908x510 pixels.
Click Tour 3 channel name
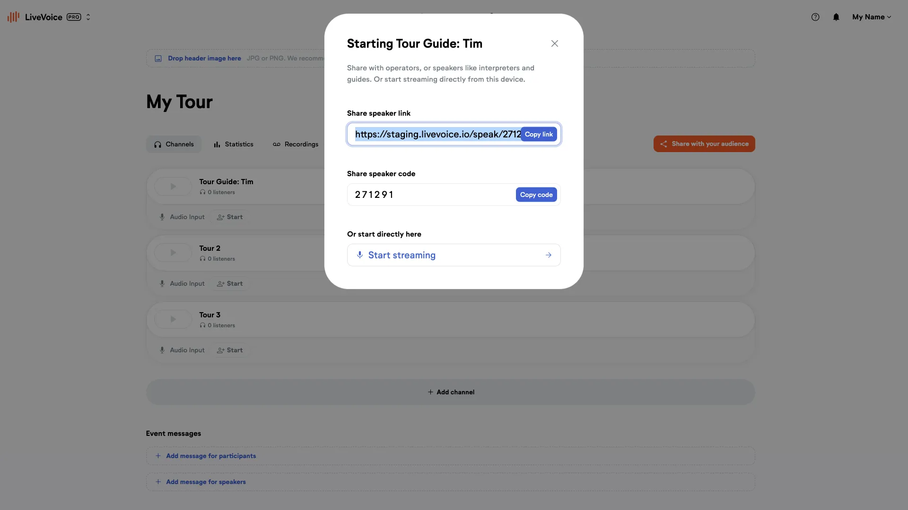210,315
